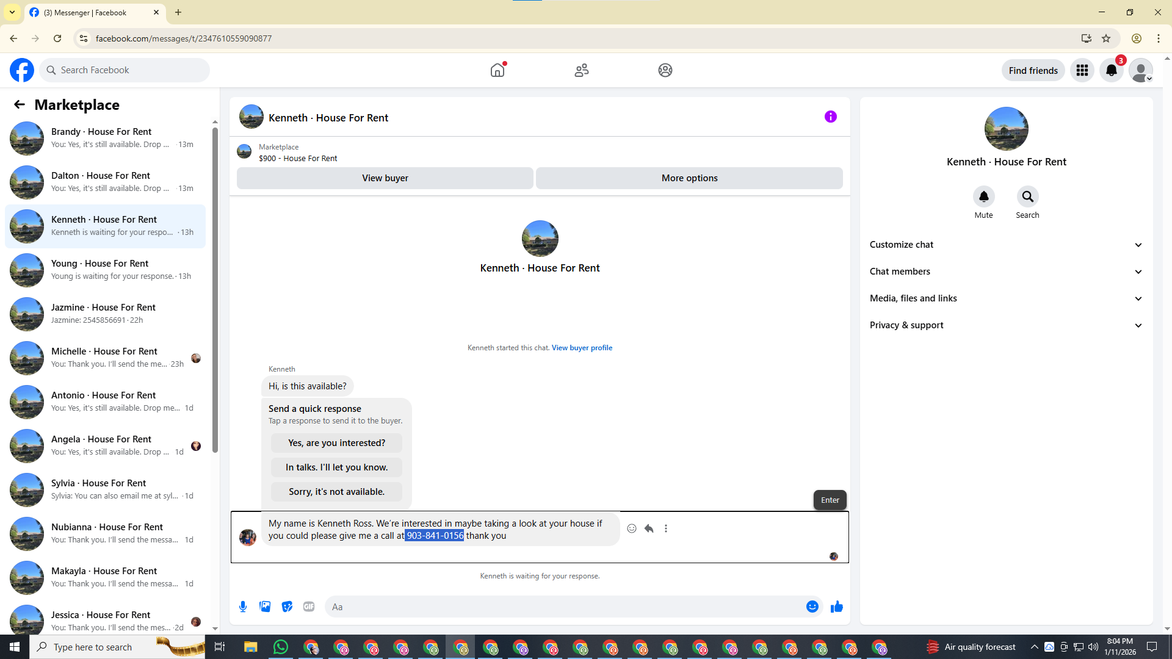Send 'Yes, are you interested?' quick response
This screenshot has height=659, width=1172.
coord(336,443)
